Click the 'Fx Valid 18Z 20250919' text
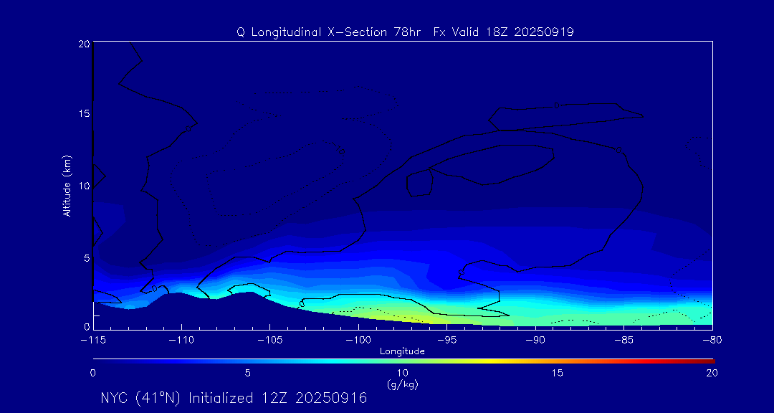The height and width of the screenshot is (413, 774). click(503, 32)
